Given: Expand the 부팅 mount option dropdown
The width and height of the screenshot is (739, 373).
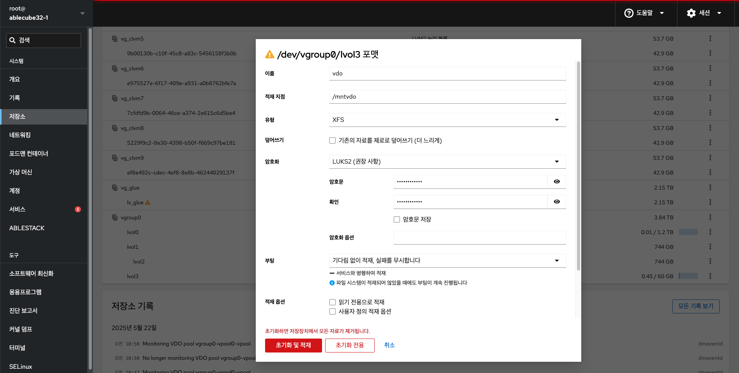Looking at the screenshot, I should (x=447, y=261).
